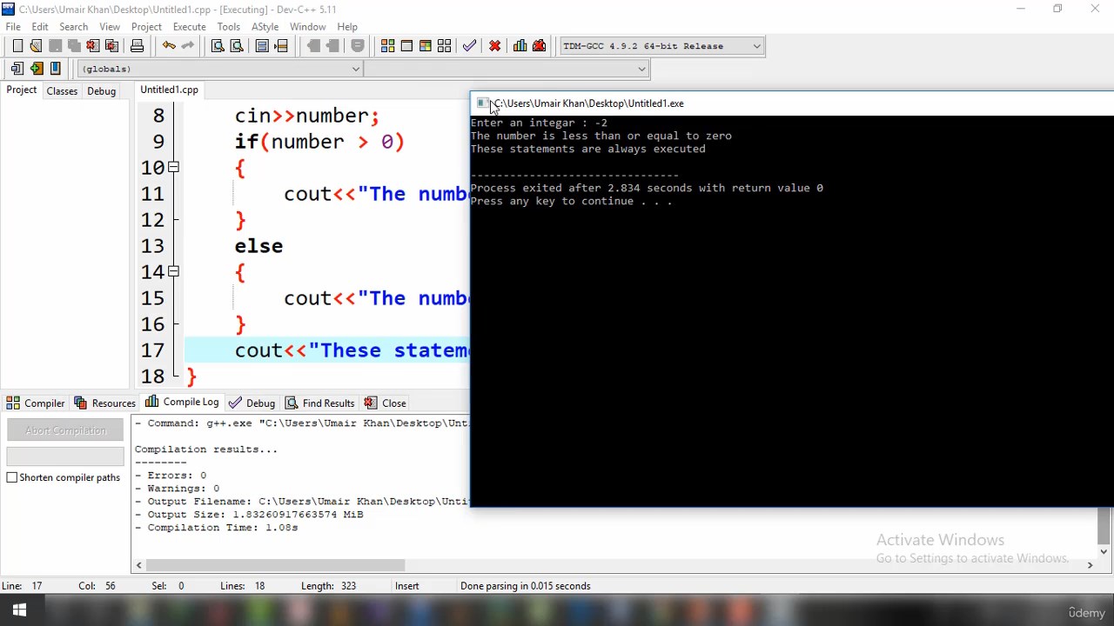This screenshot has height=626, width=1114.
Task: Open Find magnifier icon
Action: pyautogui.click(x=218, y=46)
